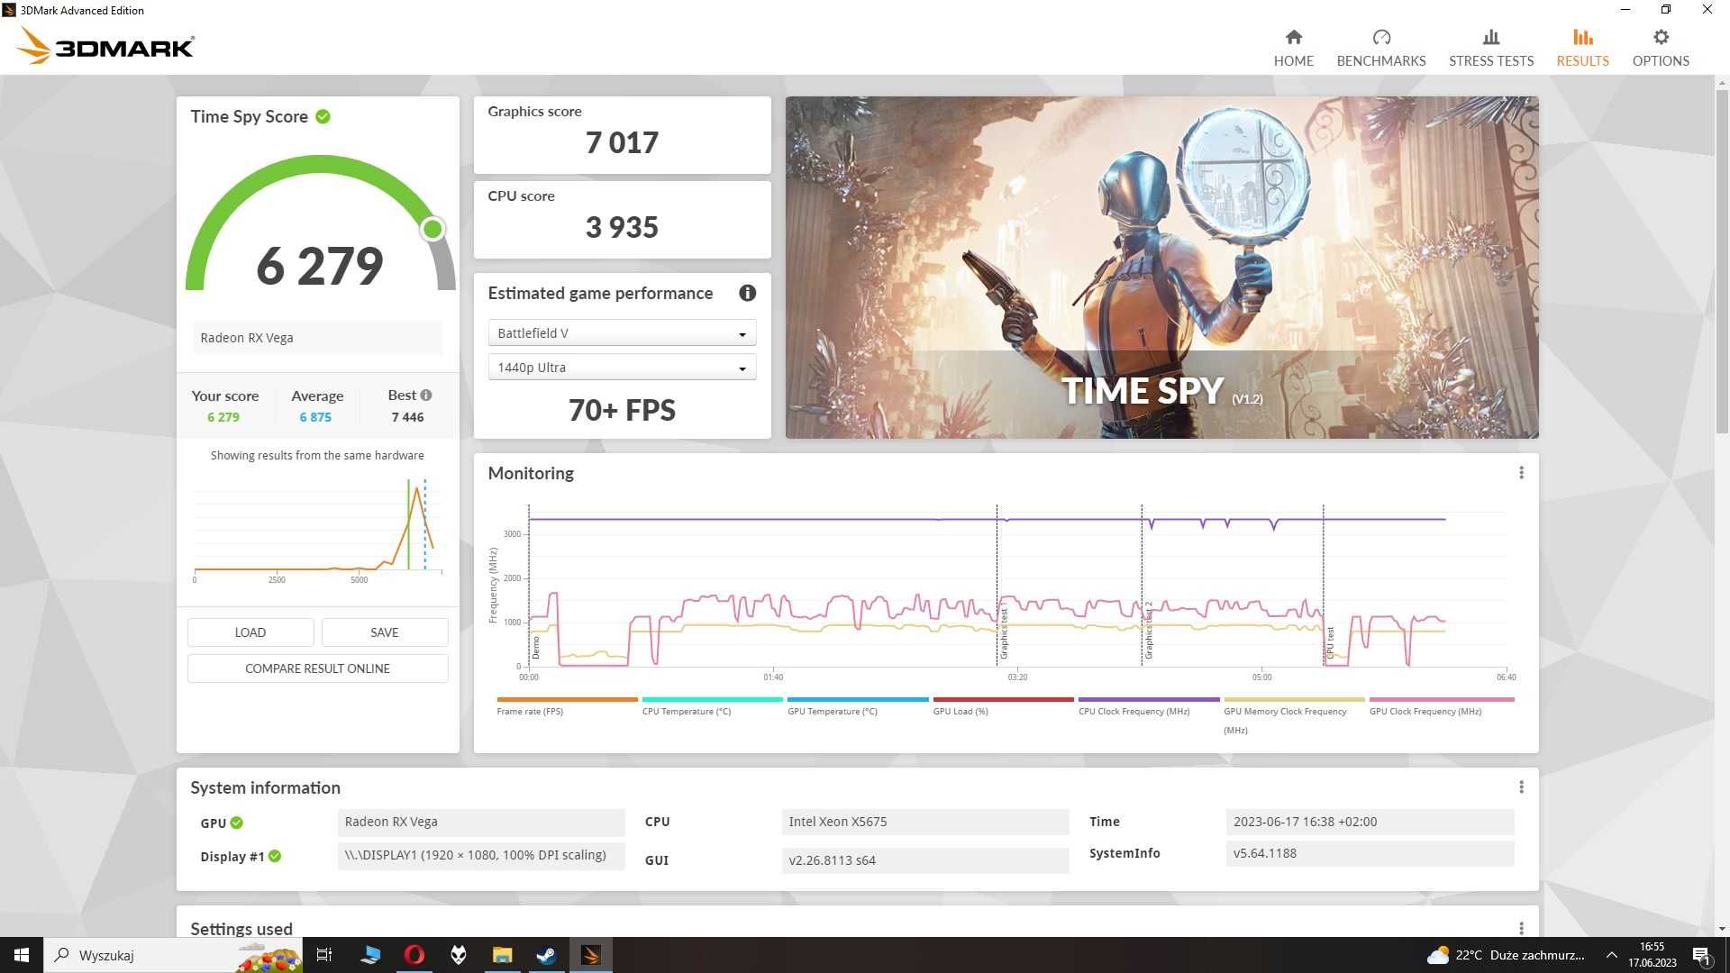Click system information overflow menu icon
This screenshot has width=1730, height=973.
[x=1521, y=787]
